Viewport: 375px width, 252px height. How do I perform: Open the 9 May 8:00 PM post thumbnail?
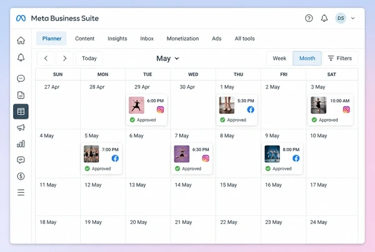click(272, 154)
